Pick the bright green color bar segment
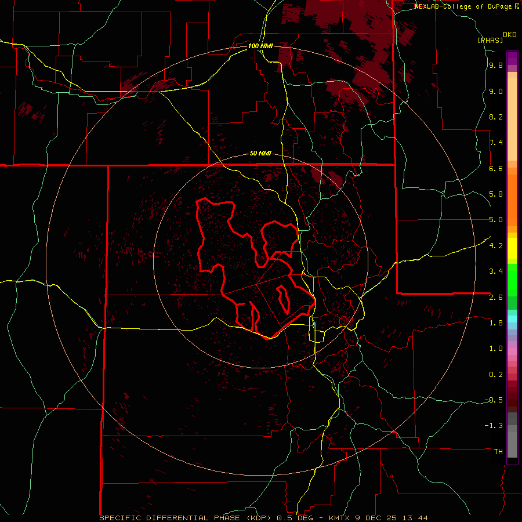This screenshot has width=522, height=522. [x=512, y=281]
